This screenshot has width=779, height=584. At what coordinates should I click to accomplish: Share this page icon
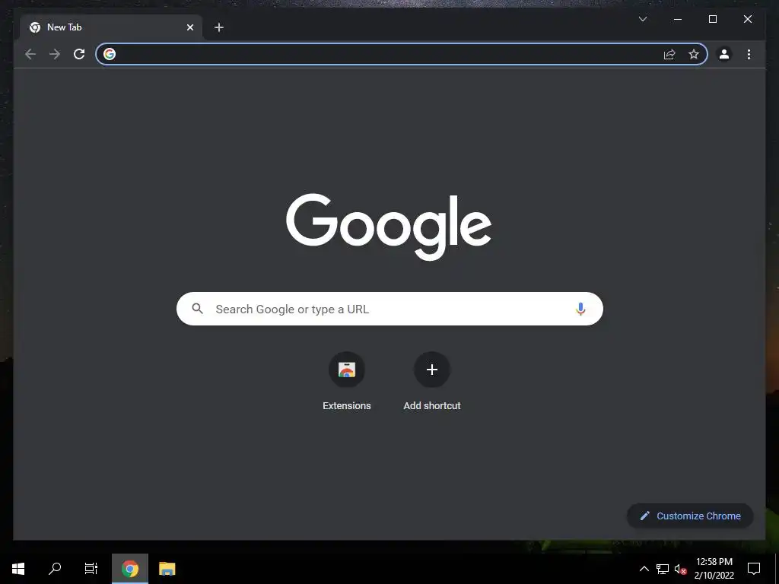tap(669, 54)
